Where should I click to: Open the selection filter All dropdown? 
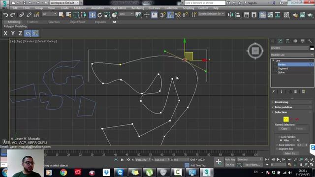click(x=49, y=14)
